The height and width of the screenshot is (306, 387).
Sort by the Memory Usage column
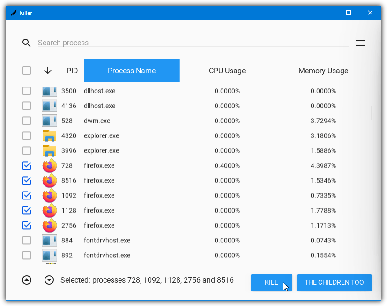(x=323, y=71)
